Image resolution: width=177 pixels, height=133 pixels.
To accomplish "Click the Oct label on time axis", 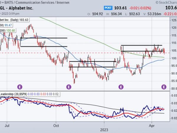I will 56,126.
